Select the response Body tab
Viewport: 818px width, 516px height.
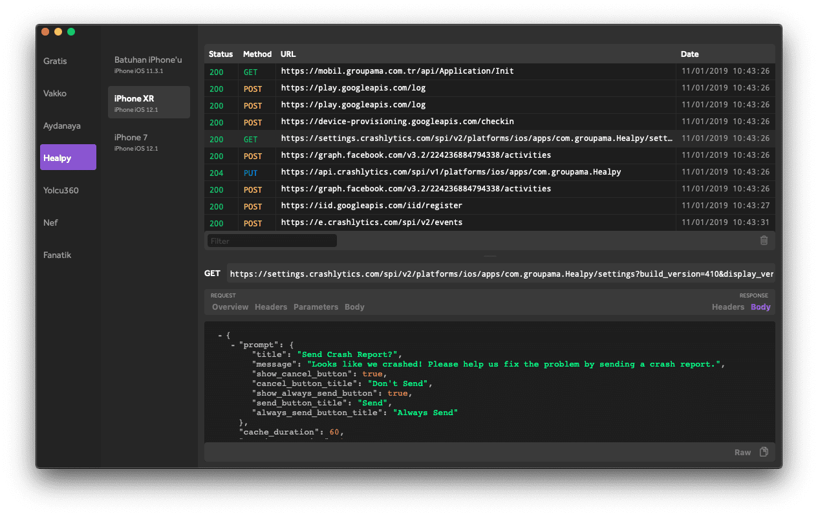tap(760, 307)
